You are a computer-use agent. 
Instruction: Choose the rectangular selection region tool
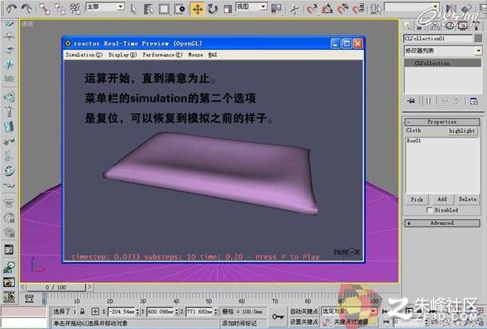pos(163,9)
